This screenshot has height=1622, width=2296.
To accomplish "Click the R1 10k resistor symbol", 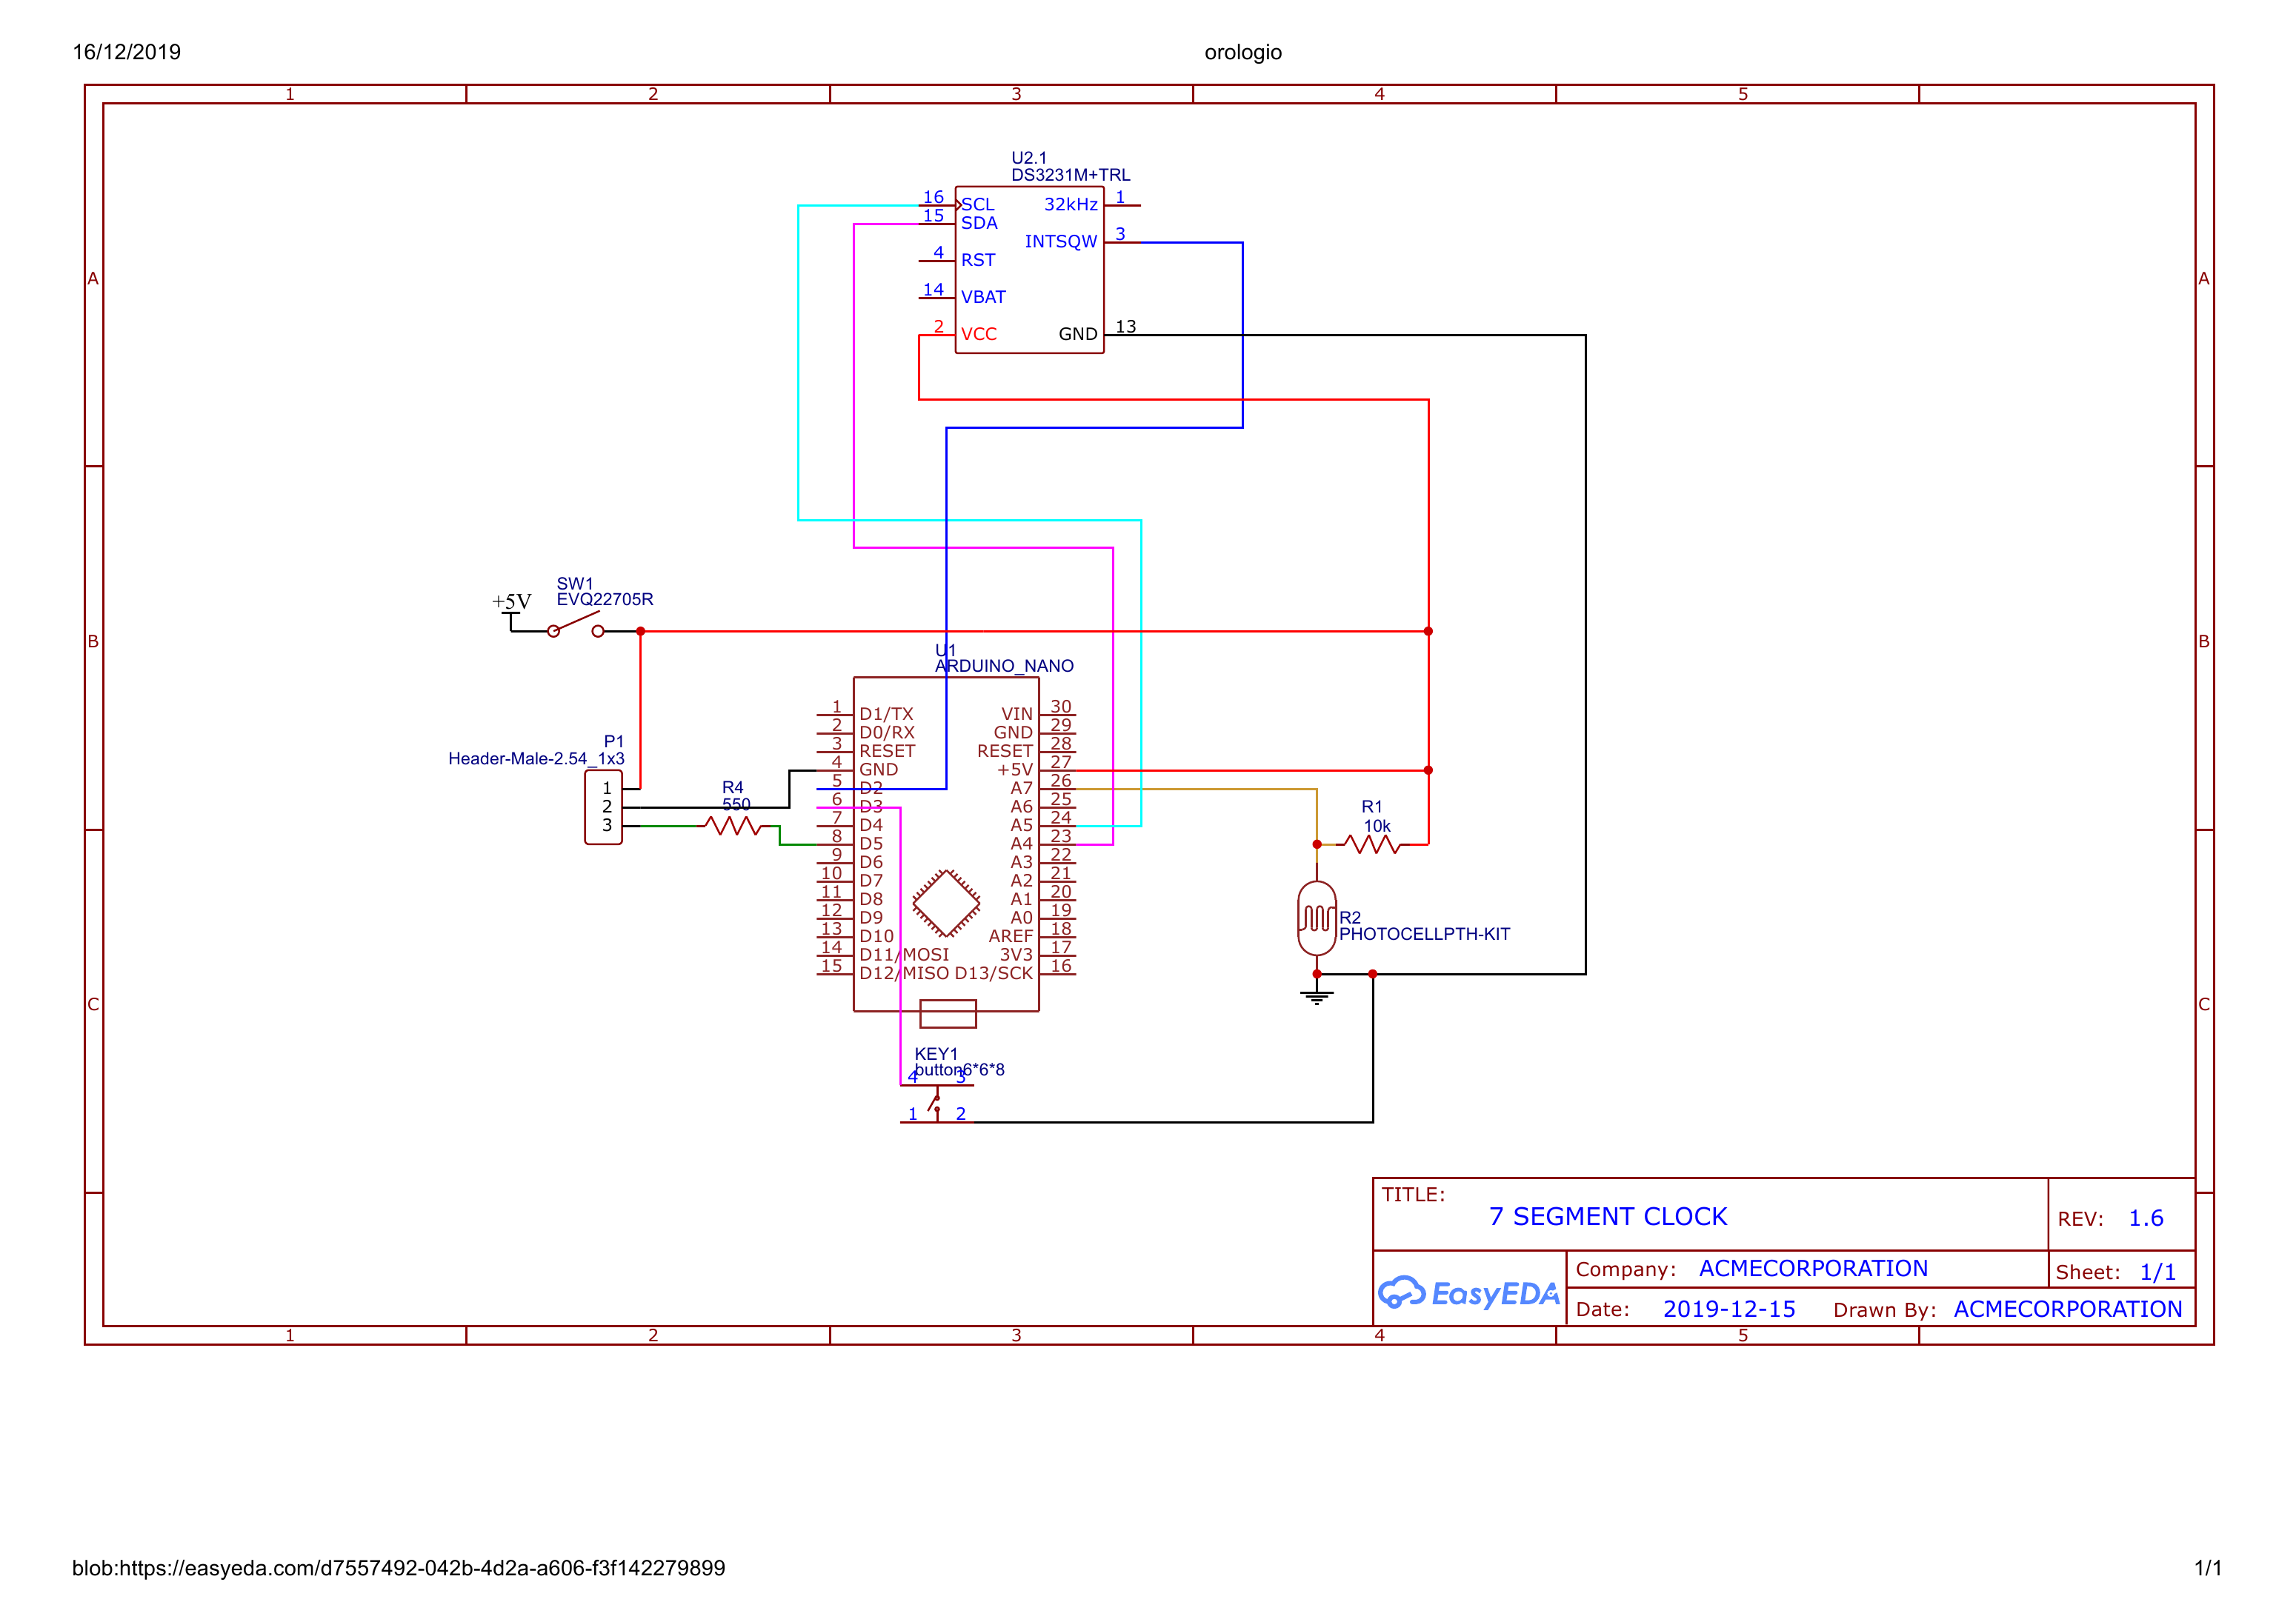I will [x=1373, y=844].
